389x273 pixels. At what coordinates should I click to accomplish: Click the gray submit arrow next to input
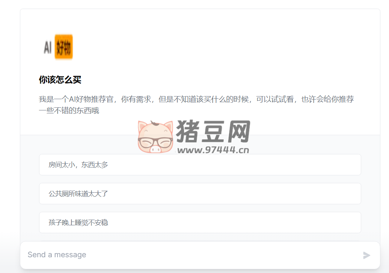coord(367,255)
